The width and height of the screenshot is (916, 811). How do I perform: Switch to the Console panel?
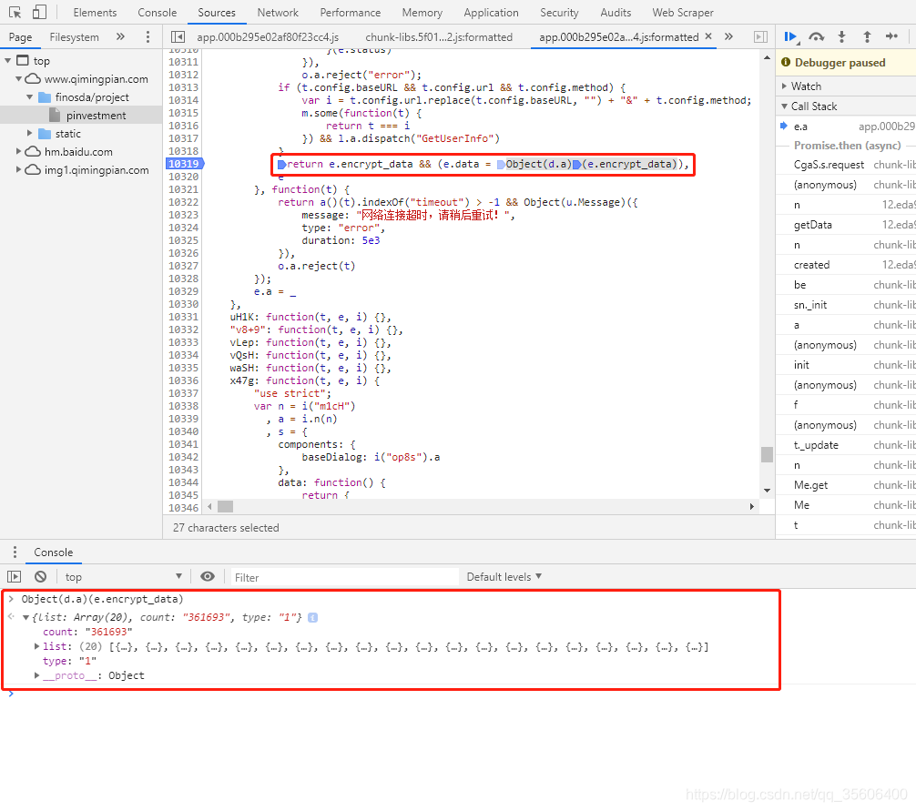click(x=158, y=12)
